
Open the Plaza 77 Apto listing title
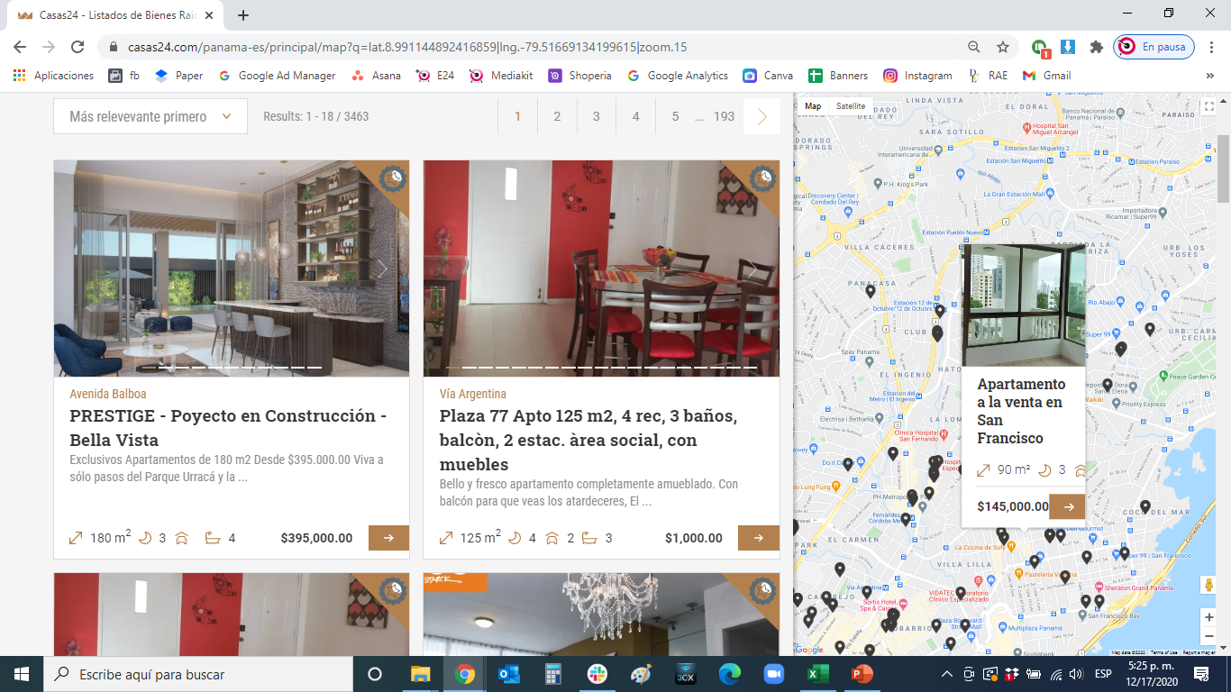[x=588, y=440]
